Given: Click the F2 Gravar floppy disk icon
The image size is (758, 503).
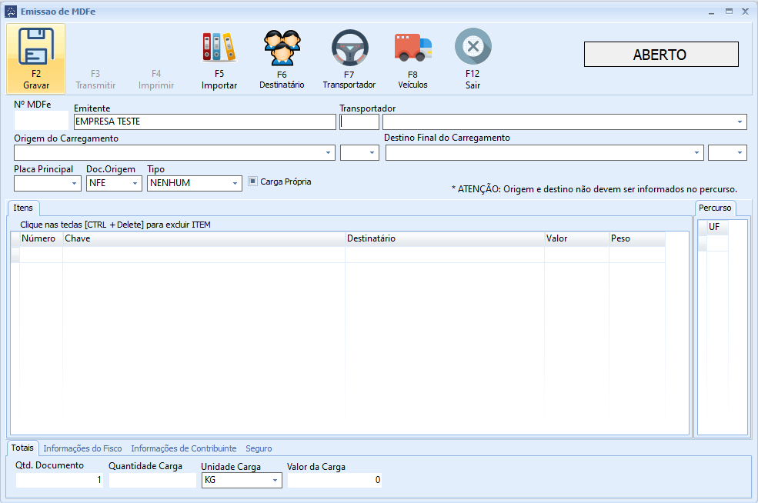Looking at the screenshot, I should tap(35, 48).
